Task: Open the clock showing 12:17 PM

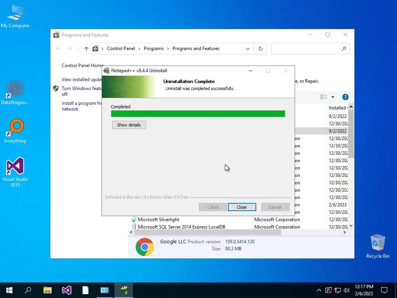Action: (x=364, y=290)
